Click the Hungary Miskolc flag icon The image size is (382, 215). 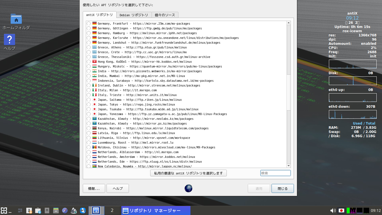(95, 66)
